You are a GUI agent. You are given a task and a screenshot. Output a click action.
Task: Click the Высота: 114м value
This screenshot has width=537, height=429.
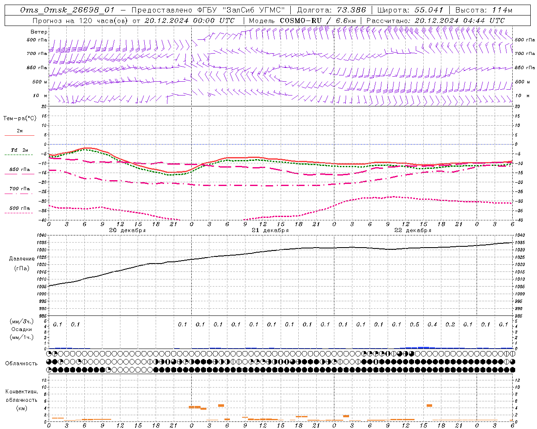484,10
